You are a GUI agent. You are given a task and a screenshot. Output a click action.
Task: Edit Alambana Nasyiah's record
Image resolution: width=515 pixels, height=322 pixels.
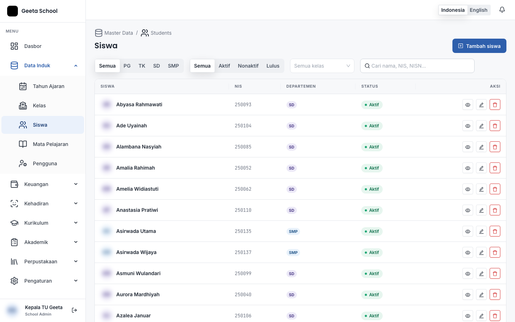pos(481,147)
